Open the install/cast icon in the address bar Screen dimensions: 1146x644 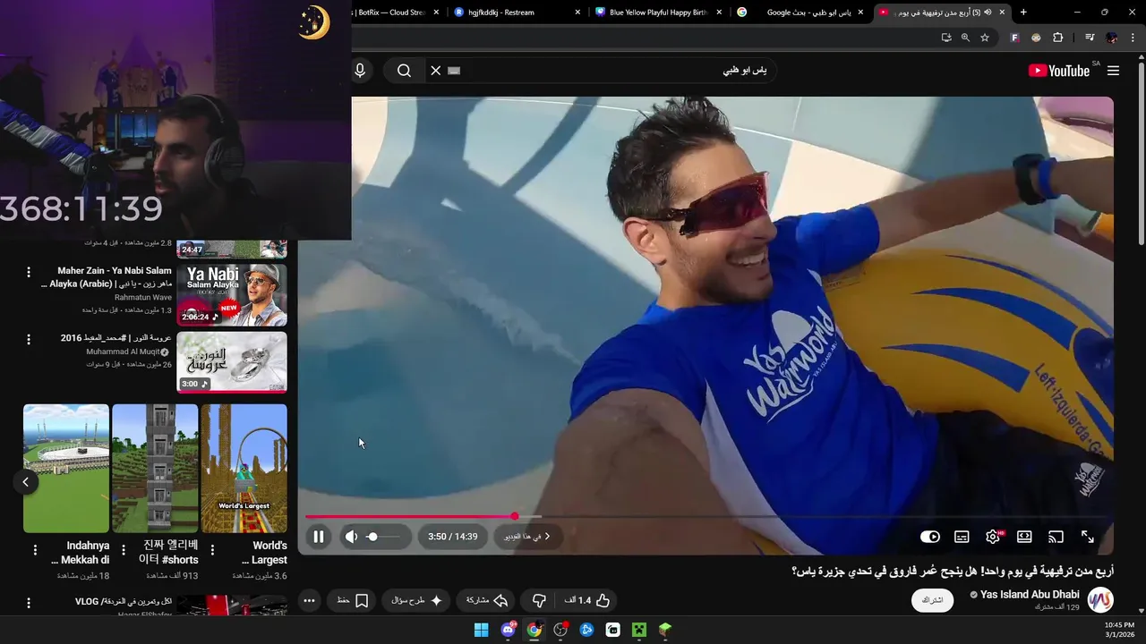(946, 38)
